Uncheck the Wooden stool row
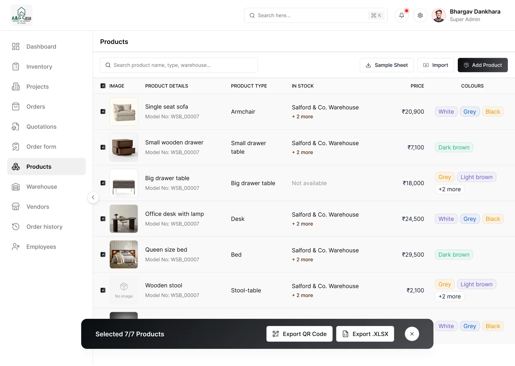This screenshot has height=366, width=515. point(103,290)
